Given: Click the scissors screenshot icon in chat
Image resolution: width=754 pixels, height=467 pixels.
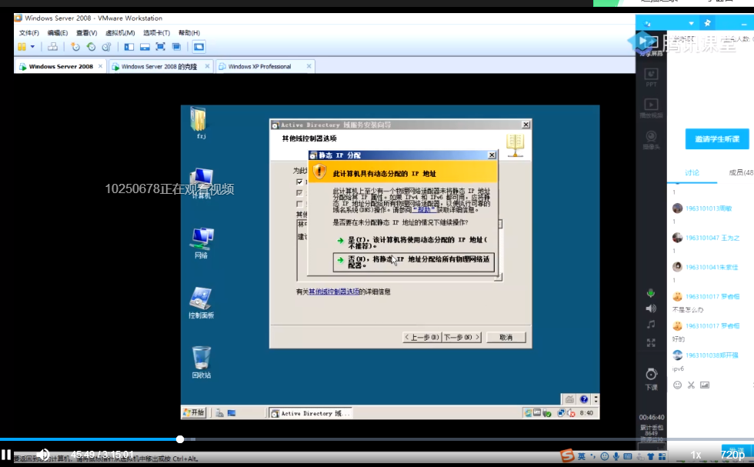Looking at the screenshot, I should (x=691, y=385).
